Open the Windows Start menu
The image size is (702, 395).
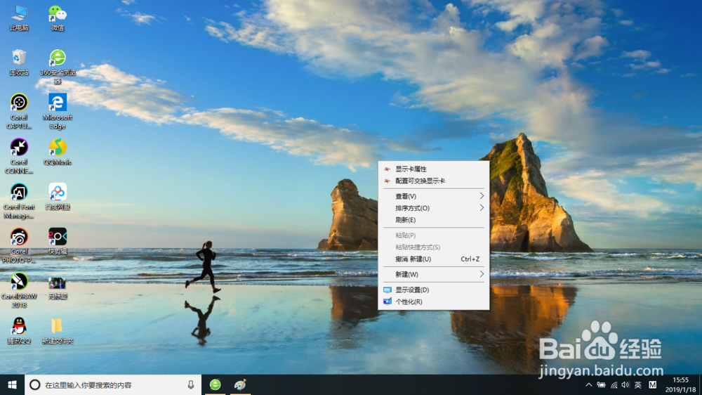12,384
